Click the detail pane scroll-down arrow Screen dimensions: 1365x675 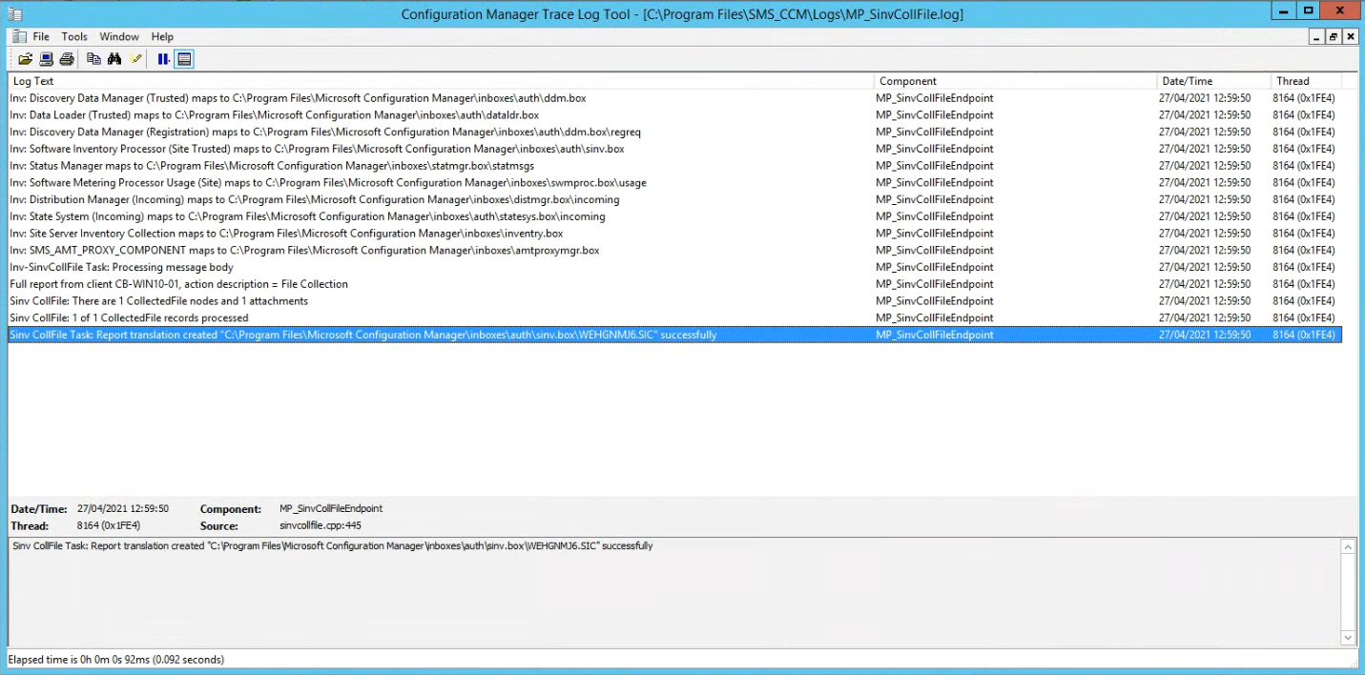1349,639
